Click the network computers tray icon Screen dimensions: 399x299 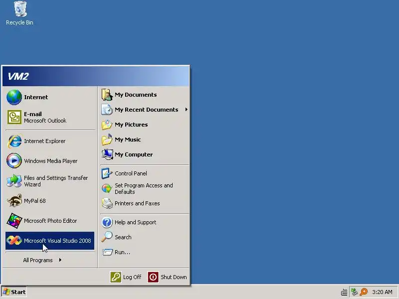click(354, 292)
